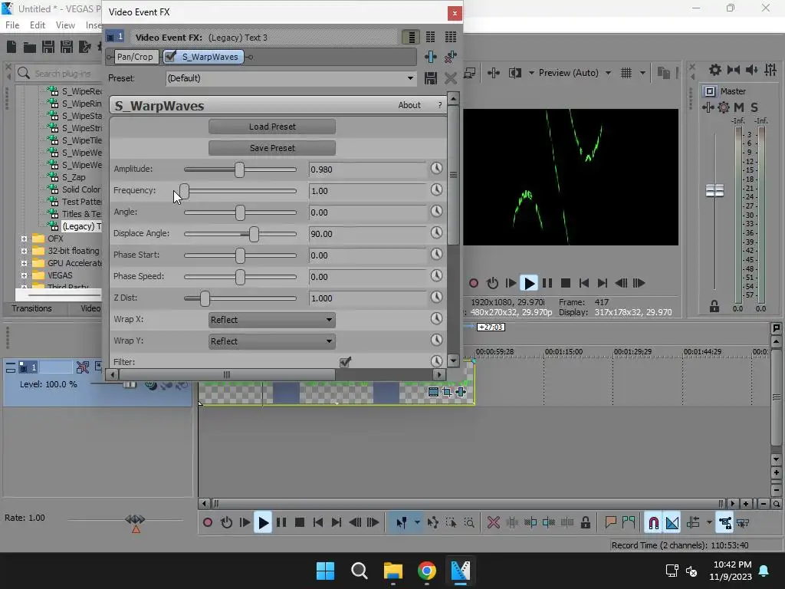The height and width of the screenshot is (589, 785).
Task: Expand the OFX folder in plug-in tree
Action: (24, 239)
